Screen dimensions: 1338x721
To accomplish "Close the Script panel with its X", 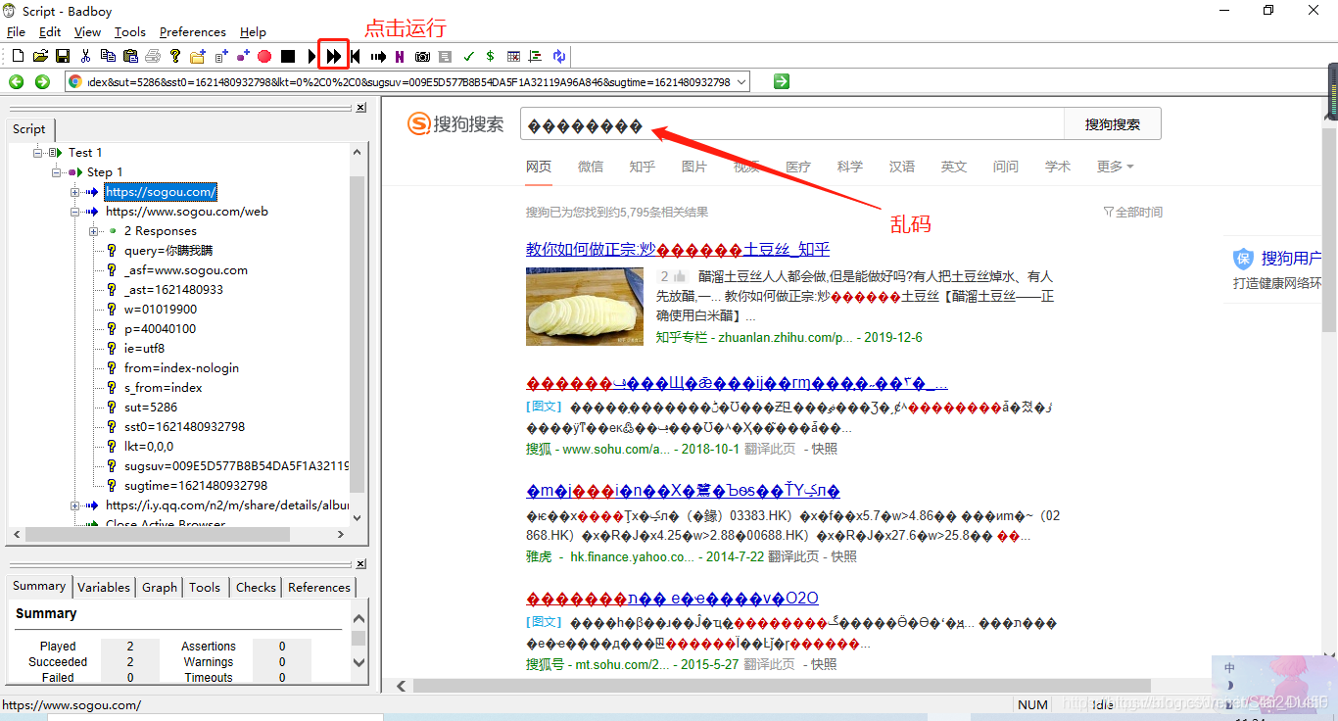I will 360,108.
